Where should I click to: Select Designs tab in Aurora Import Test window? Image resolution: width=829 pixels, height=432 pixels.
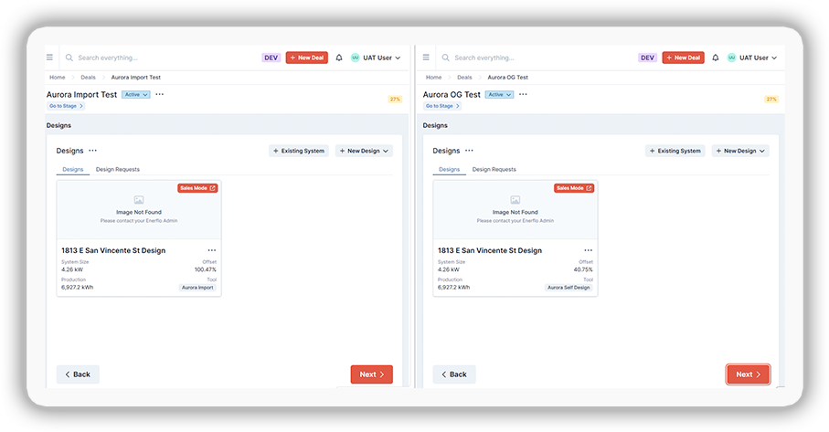coord(73,170)
